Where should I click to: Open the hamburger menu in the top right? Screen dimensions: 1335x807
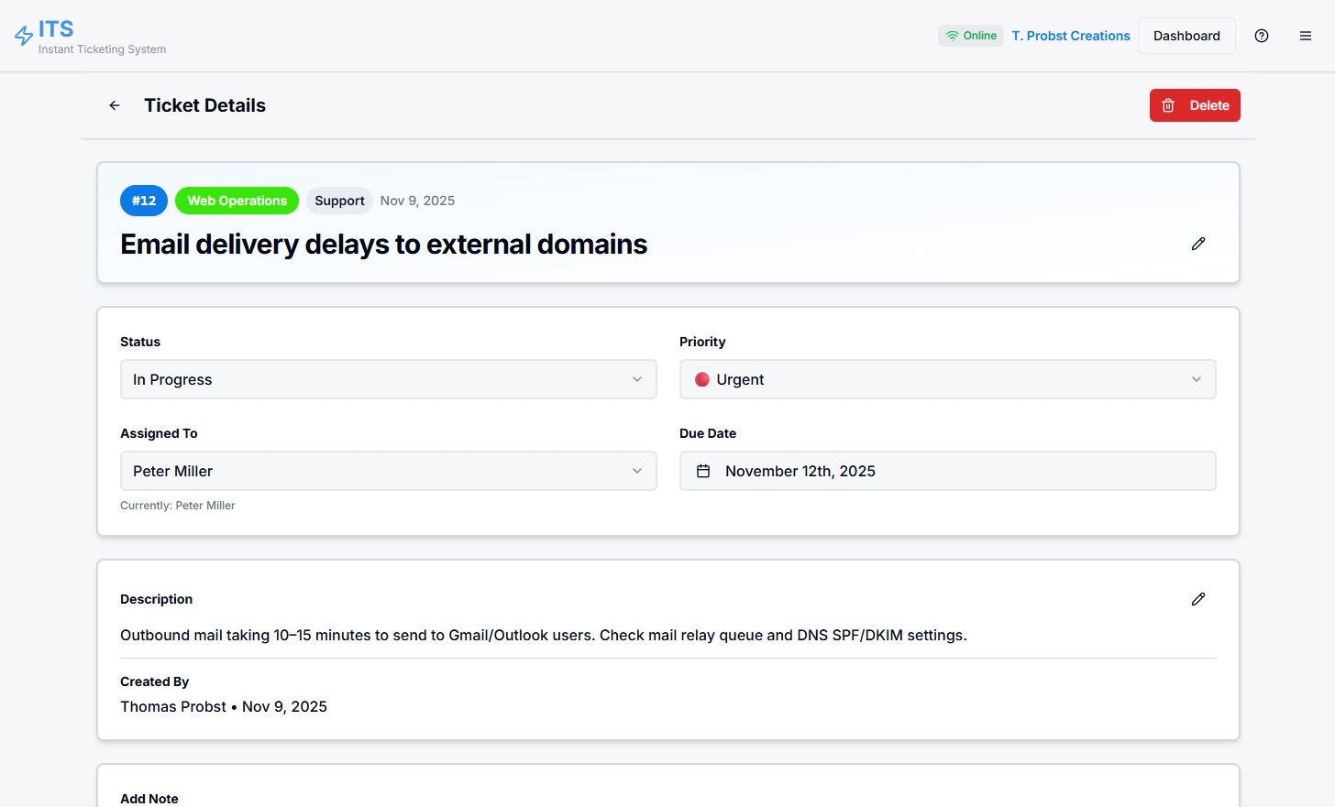1305,36
